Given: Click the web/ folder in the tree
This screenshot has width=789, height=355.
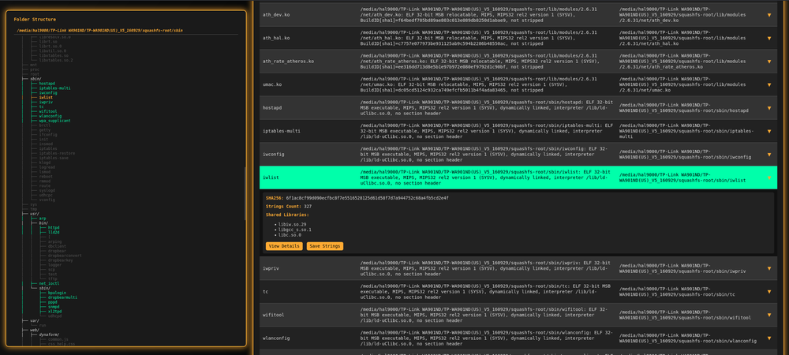Looking at the screenshot, I should coord(34,330).
